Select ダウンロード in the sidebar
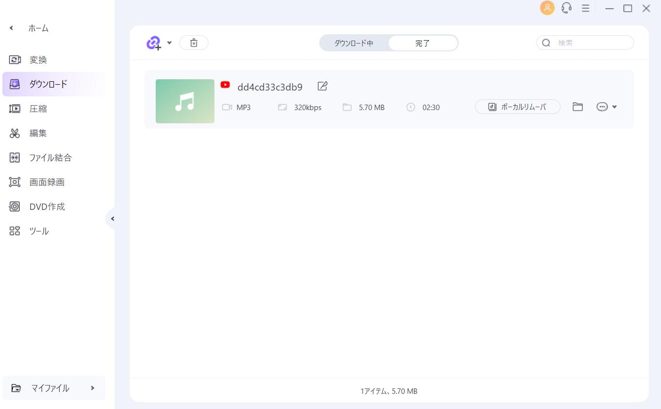The image size is (661, 409). (x=53, y=84)
